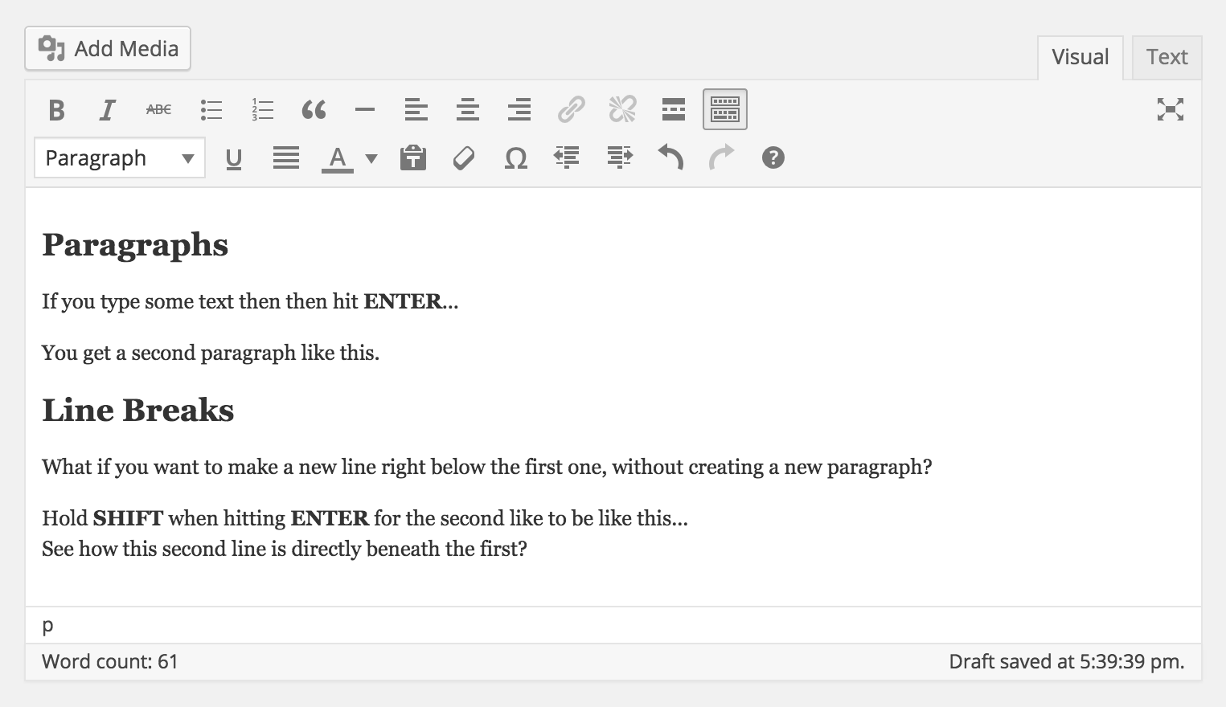
Task: Toggle the toolbar (kitchen sink) button
Action: [x=725, y=109]
